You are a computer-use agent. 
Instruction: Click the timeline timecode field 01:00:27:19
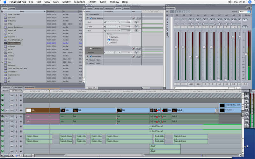coord(16,91)
